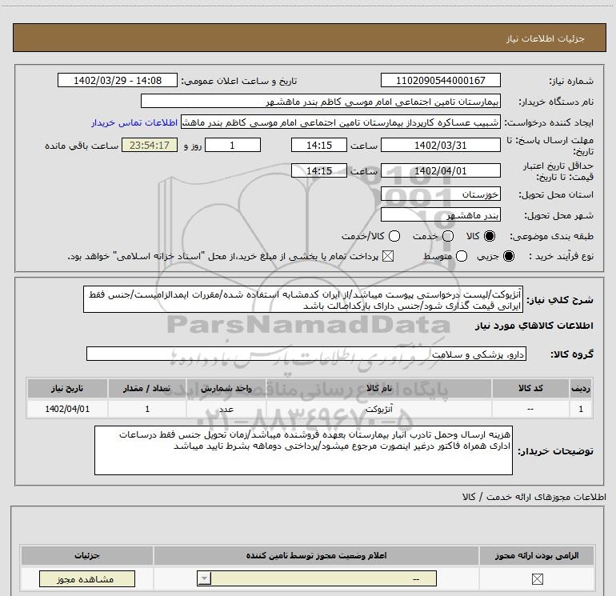Click the ردیف column header
The width and height of the screenshot is (616, 596).
(x=581, y=388)
